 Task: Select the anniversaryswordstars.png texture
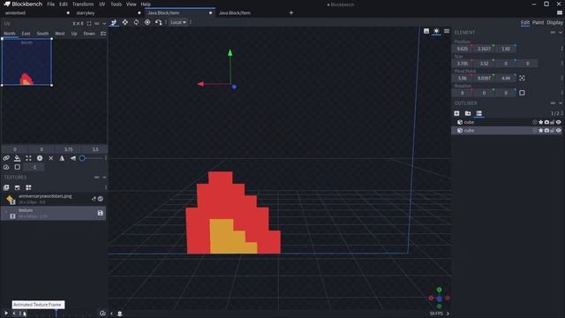pos(53,199)
